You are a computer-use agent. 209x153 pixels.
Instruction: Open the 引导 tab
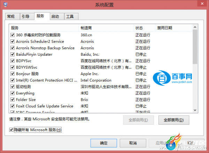tap(27, 16)
